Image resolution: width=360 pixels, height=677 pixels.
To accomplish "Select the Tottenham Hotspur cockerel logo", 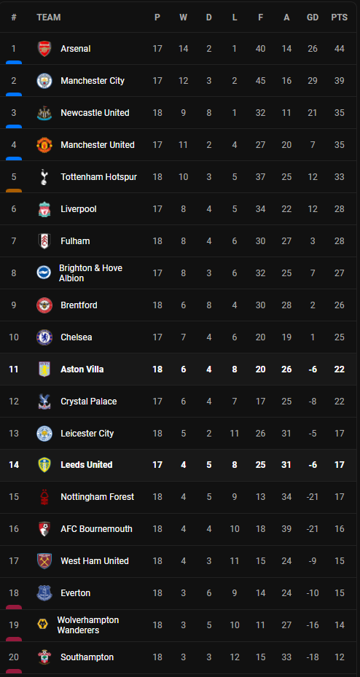I will [x=44, y=177].
